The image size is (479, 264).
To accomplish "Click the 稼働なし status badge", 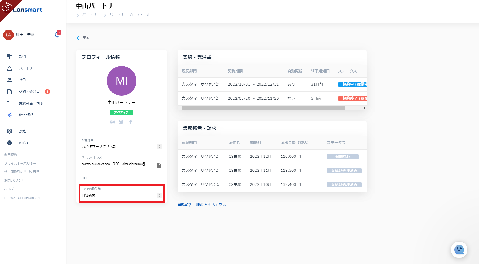I will pyautogui.click(x=343, y=157).
